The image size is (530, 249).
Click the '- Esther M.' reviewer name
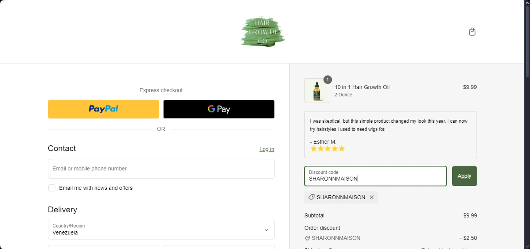point(323,142)
